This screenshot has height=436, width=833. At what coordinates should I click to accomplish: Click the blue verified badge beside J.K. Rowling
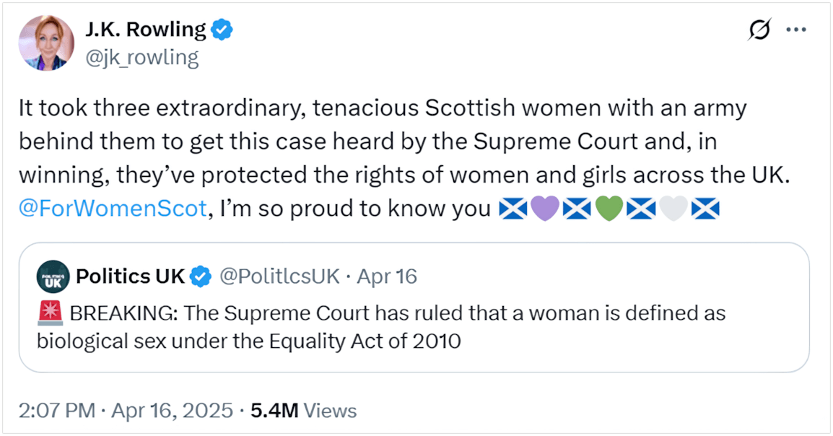click(x=220, y=30)
